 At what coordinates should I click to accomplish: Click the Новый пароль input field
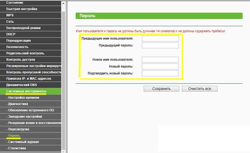pyautogui.click(x=160, y=66)
